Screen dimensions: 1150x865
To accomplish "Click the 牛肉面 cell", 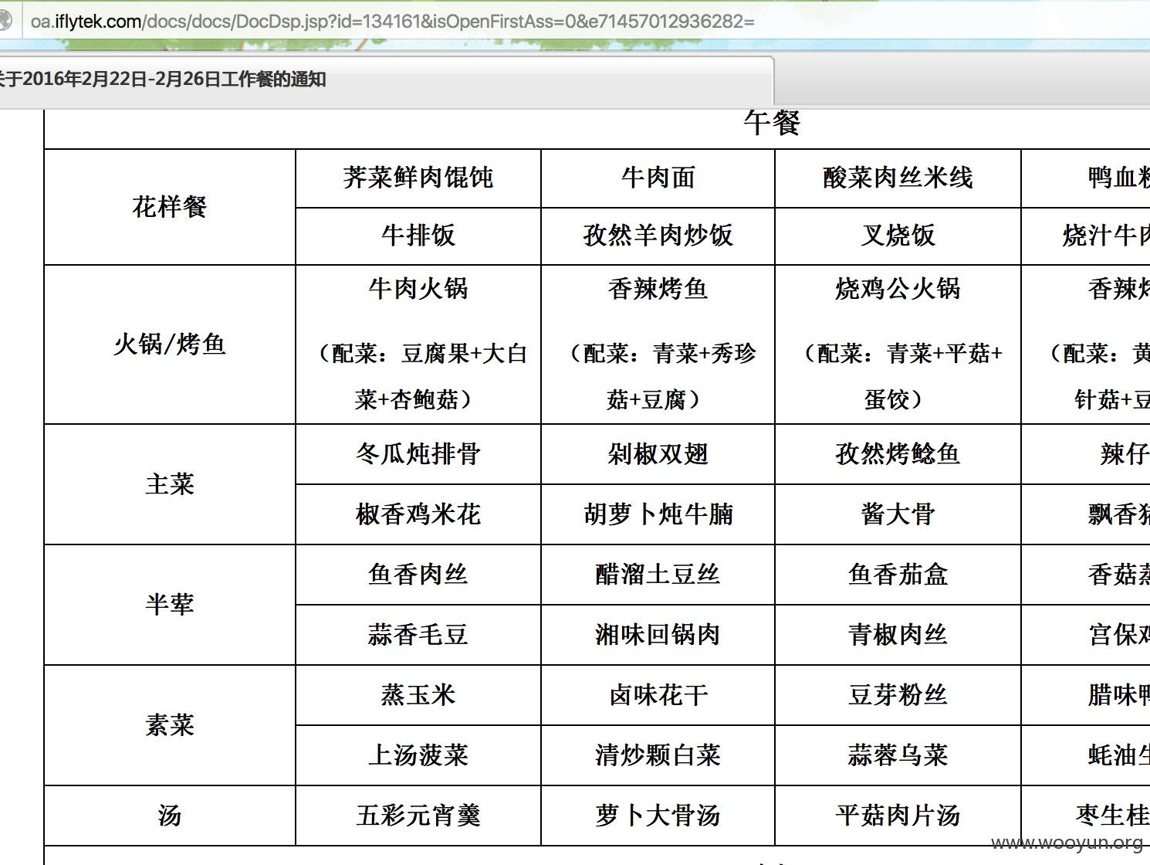I will coord(658,178).
